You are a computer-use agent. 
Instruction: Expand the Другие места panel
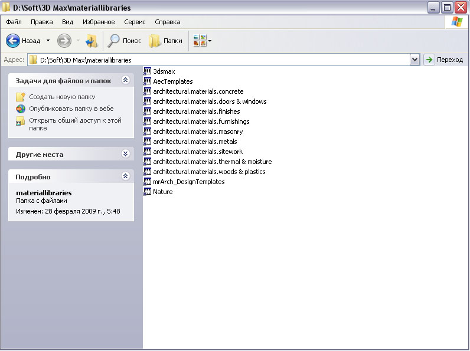coord(125,153)
